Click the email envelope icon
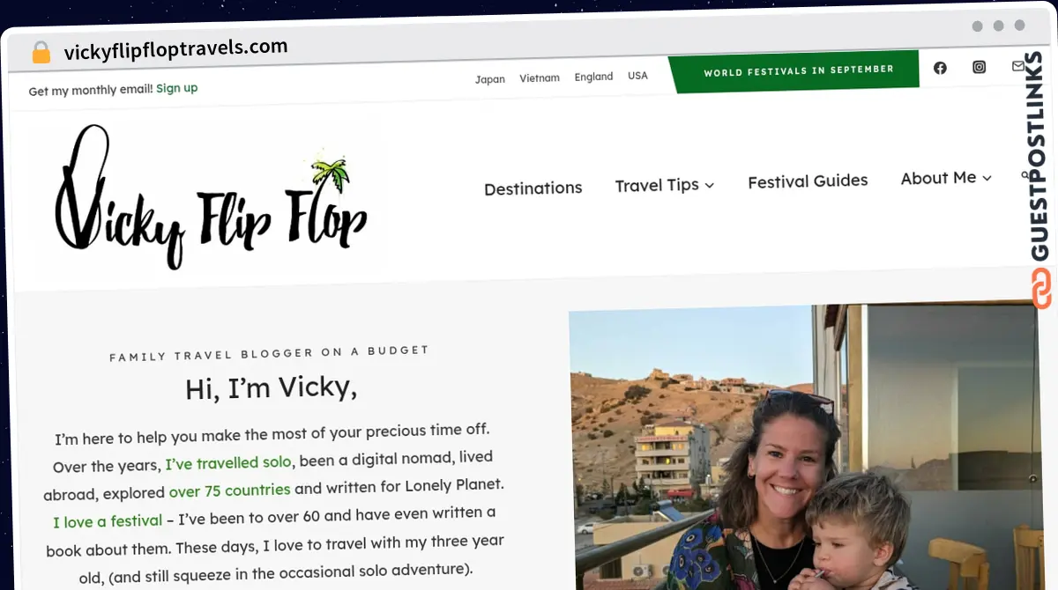This screenshot has height=590, width=1058. pos(1018,66)
